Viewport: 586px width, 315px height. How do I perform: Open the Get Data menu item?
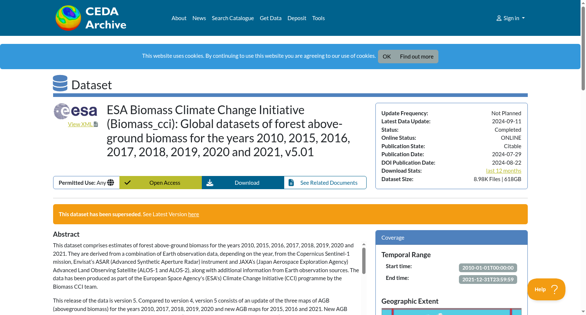[271, 18]
